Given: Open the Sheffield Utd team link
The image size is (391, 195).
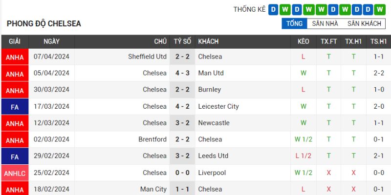Looking at the screenshot, I should coord(147,57).
